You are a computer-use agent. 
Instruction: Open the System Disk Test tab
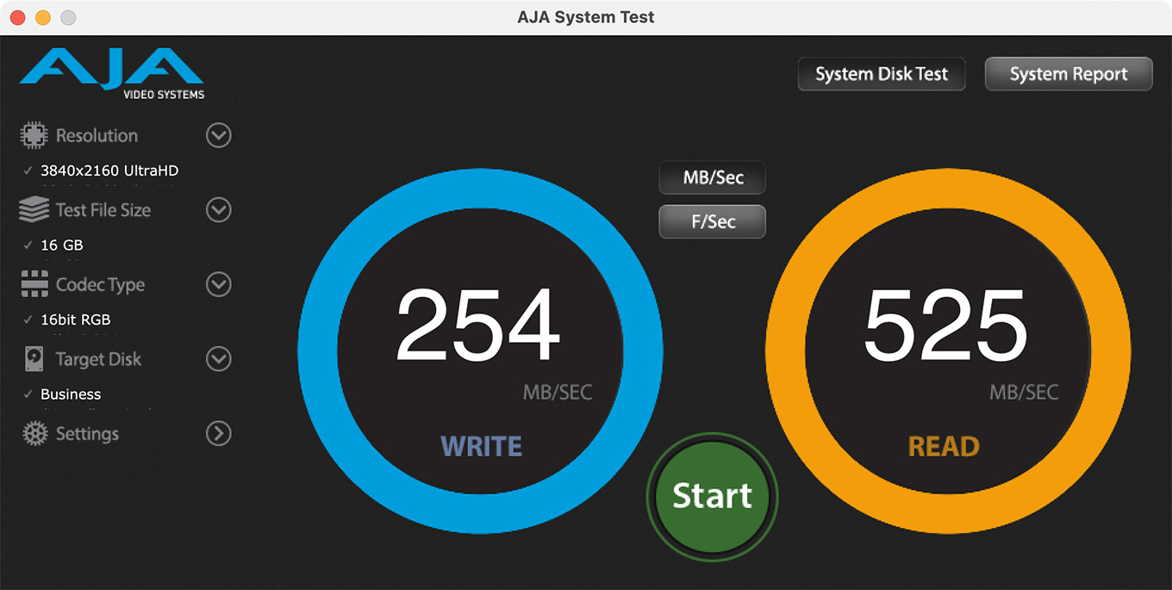pyautogui.click(x=882, y=74)
